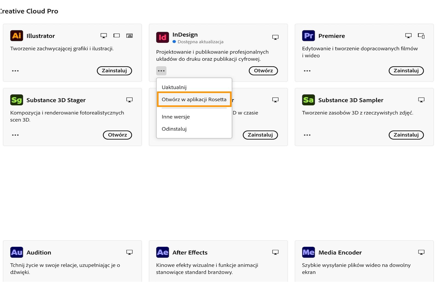
Task: Click Stager's description about fotorealistycznych scen
Action: pos(67,116)
